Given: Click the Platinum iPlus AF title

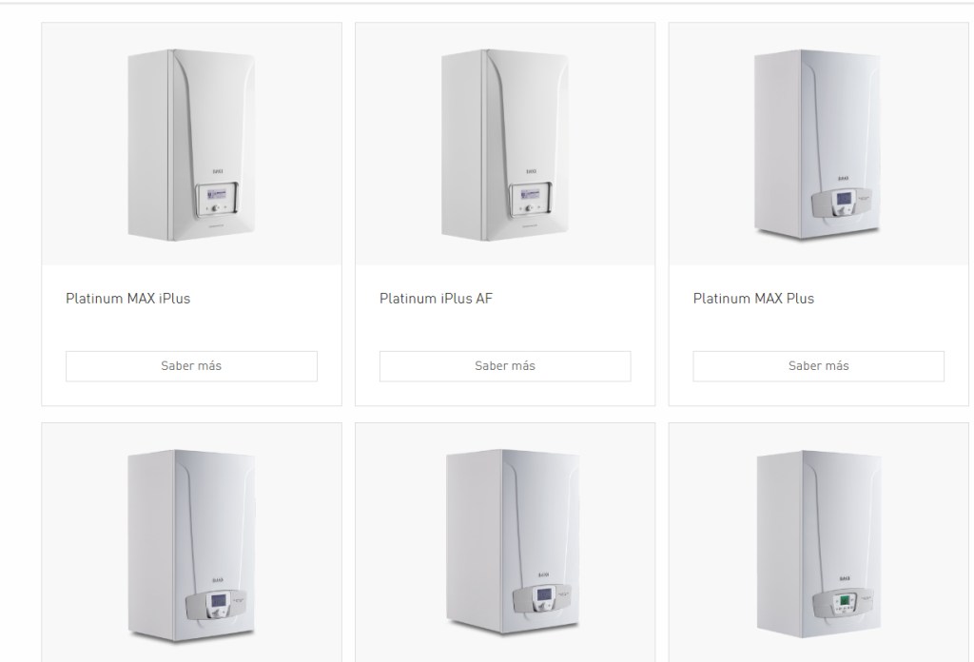Looking at the screenshot, I should tap(436, 299).
